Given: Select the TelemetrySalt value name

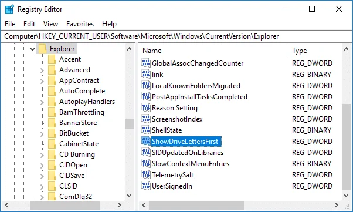Looking at the screenshot, I should 172,175.
